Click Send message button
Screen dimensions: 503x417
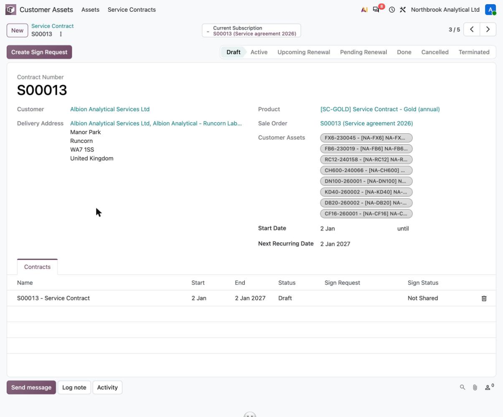click(x=31, y=387)
